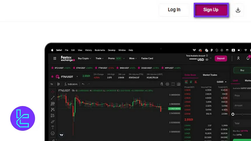
Task: Take a chart snapshot with camera icon
Action: click(179, 84)
